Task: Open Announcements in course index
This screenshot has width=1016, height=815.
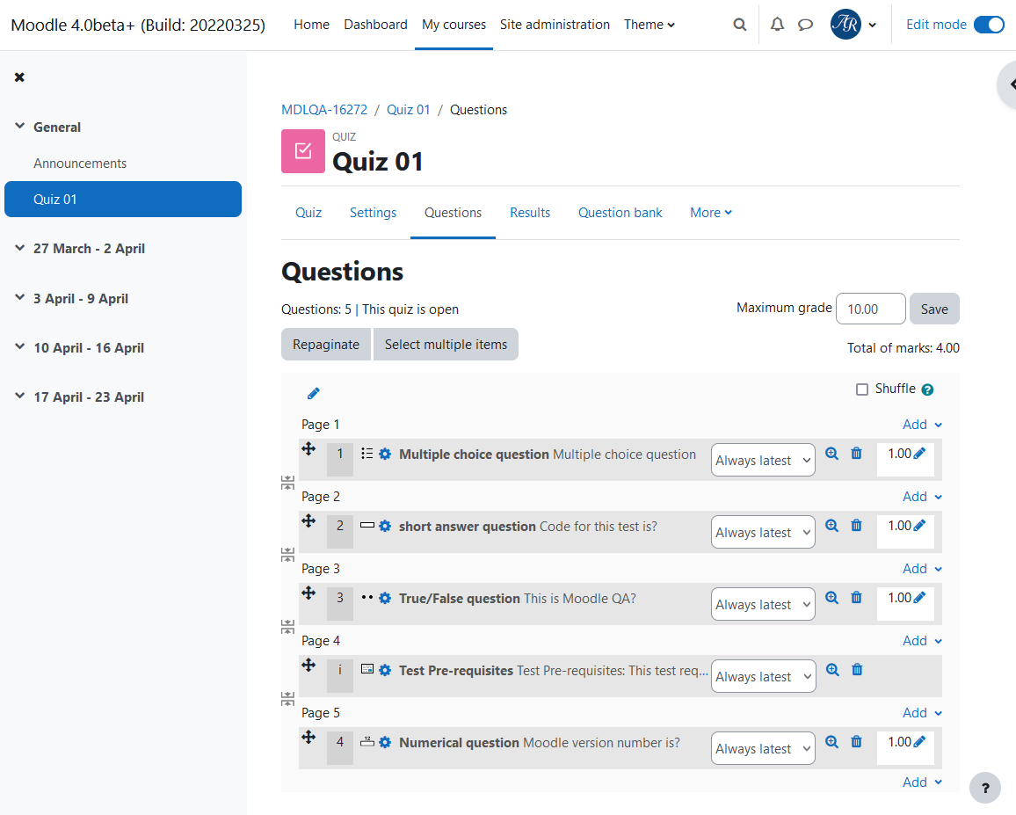Action: point(80,164)
